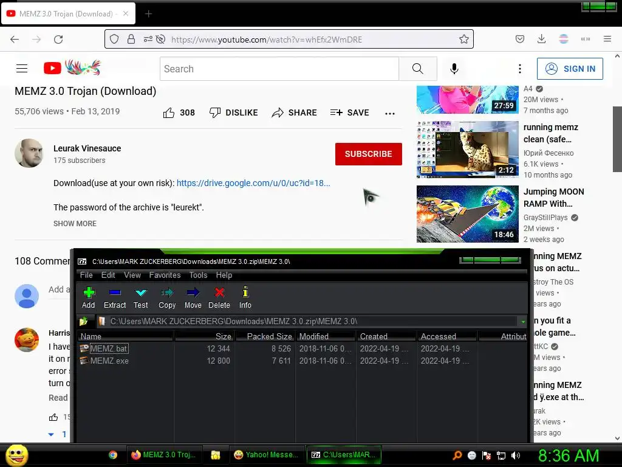Click the tracking protection shield icon
The image size is (622, 467).
point(114,39)
